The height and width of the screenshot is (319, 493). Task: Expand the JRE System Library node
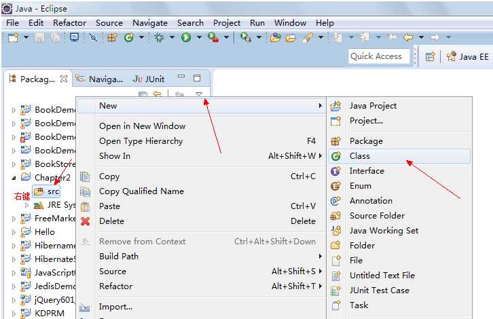click(x=26, y=205)
